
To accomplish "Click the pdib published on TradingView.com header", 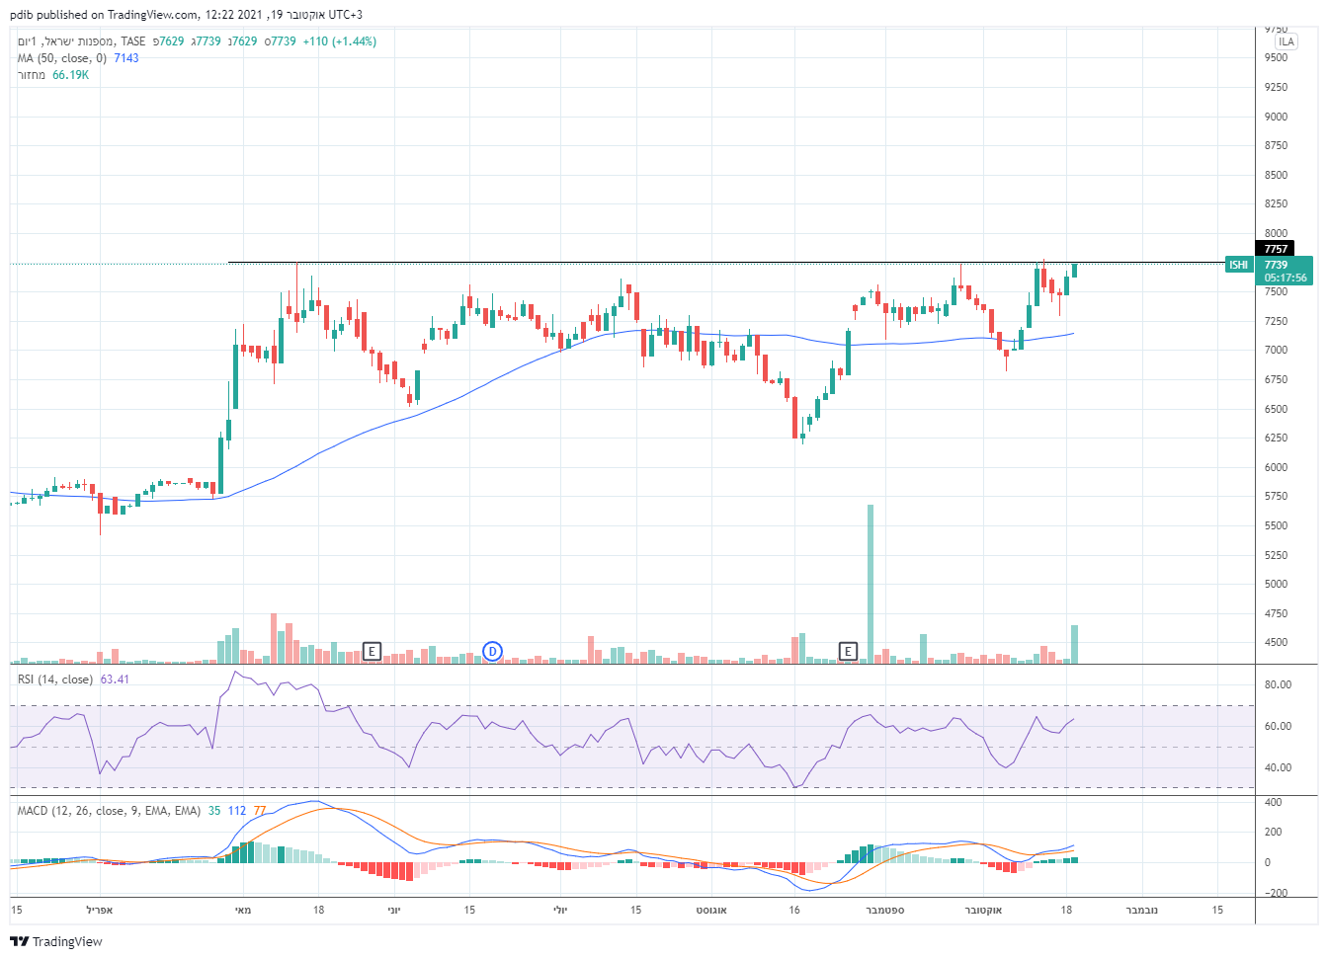I will point(186,15).
